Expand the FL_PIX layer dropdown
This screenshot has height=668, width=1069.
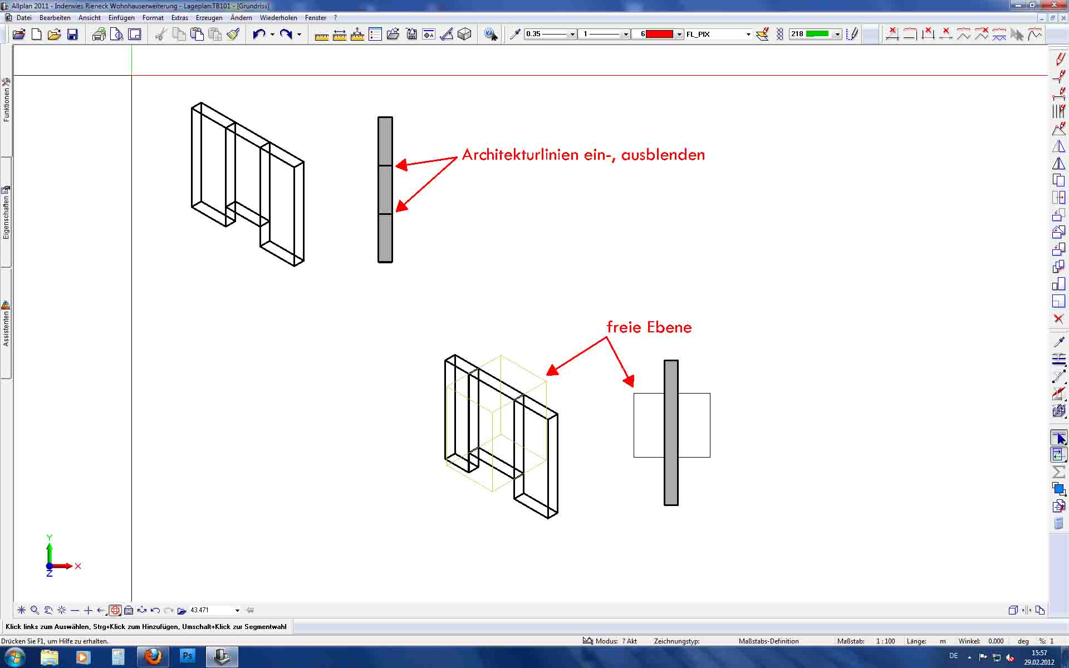click(x=748, y=35)
